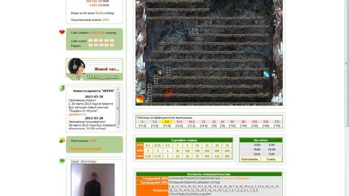Place a 100 UAH bet

pyautogui.click(x=207, y=156)
